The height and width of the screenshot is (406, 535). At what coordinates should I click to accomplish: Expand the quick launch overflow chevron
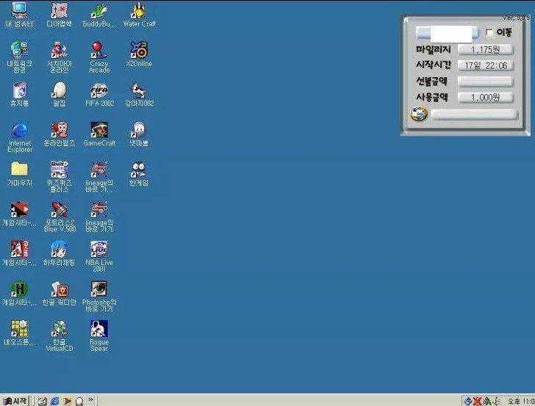(x=90, y=400)
